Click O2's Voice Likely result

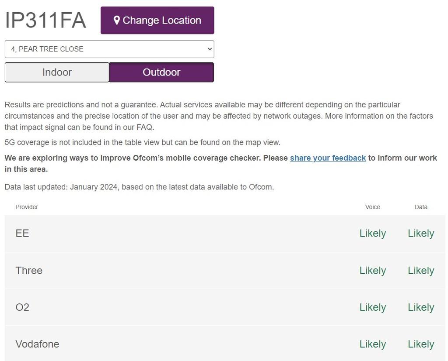pos(373,307)
